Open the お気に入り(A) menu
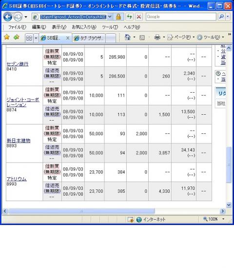Image resolution: width=234 pixels, height=268 pixels. [84, 27]
